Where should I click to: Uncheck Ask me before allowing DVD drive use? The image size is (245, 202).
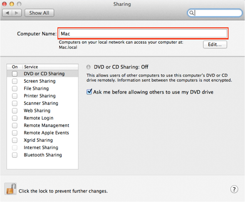89,92
